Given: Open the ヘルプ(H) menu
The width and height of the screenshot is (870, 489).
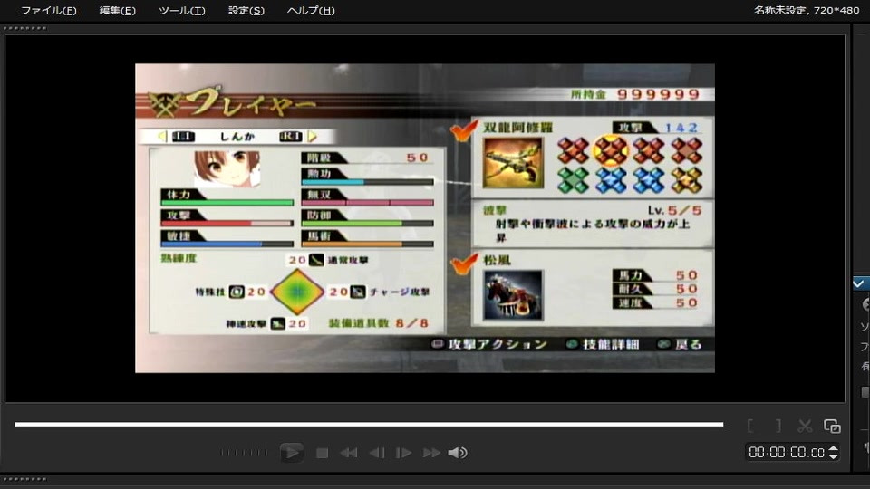Looking at the screenshot, I should (x=311, y=11).
